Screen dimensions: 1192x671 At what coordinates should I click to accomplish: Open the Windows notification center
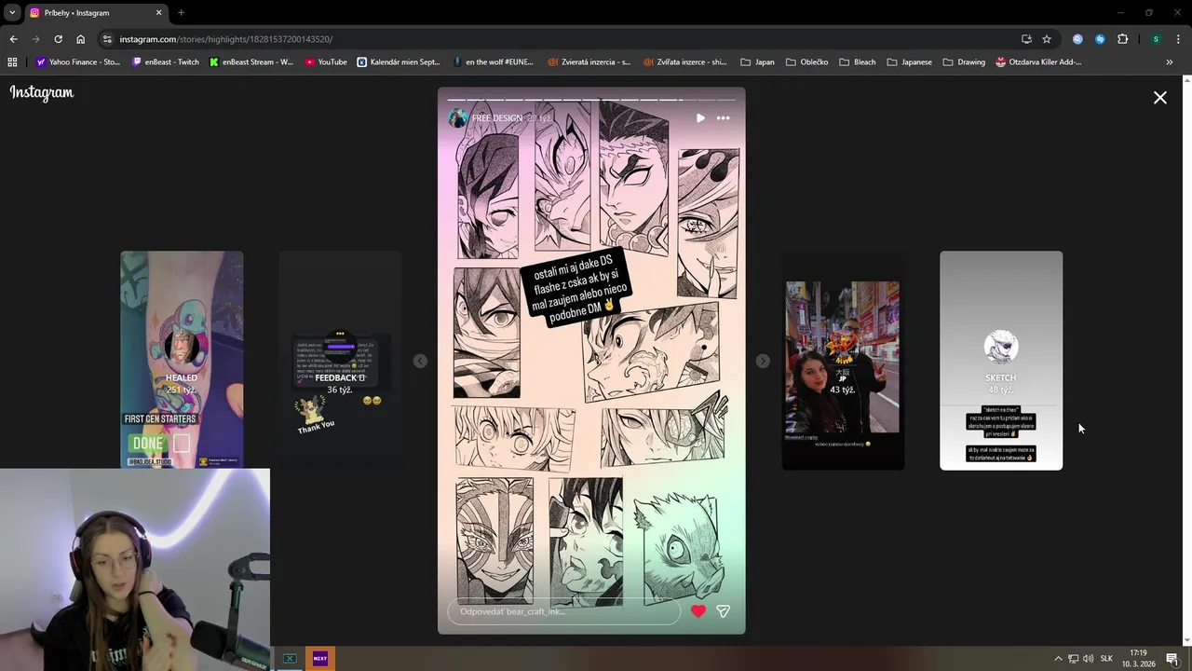[x=1172, y=659]
